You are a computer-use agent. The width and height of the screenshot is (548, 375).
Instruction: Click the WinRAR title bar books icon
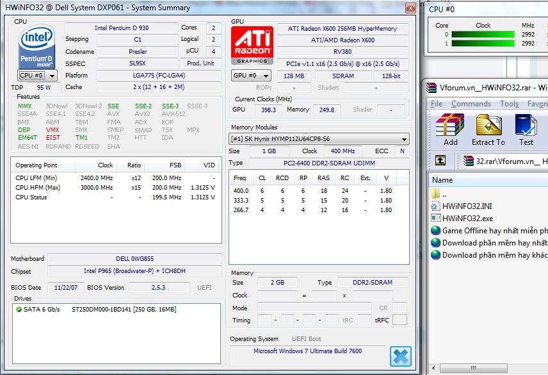tap(431, 88)
